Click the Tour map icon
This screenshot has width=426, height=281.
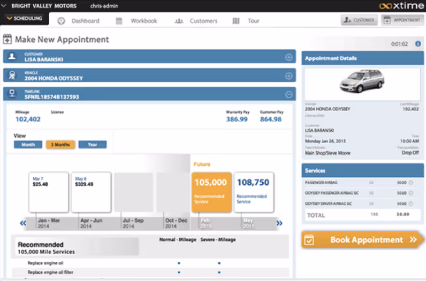(x=236, y=21)
